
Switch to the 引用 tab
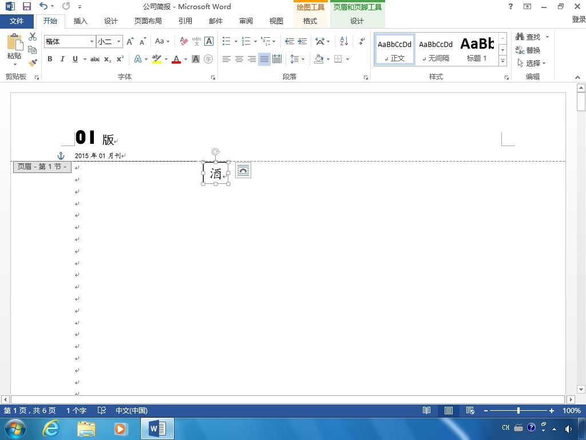185,21
